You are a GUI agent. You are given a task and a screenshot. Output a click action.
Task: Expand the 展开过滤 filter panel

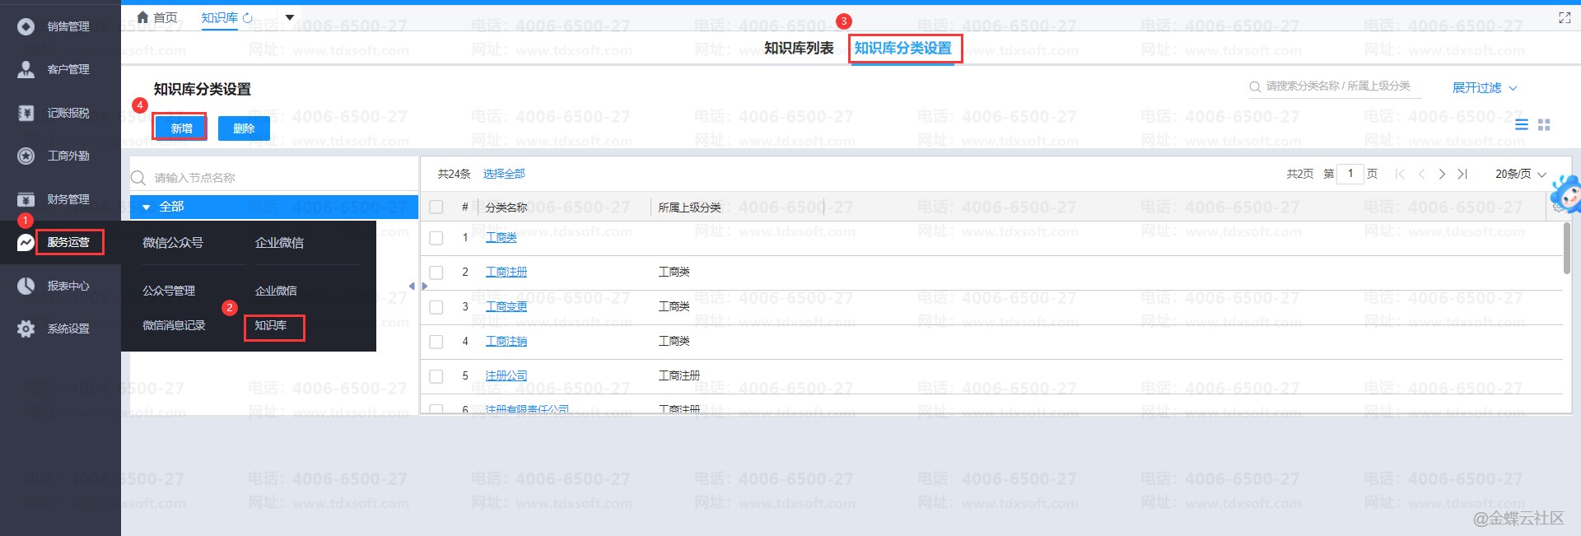click(1484, 88)
